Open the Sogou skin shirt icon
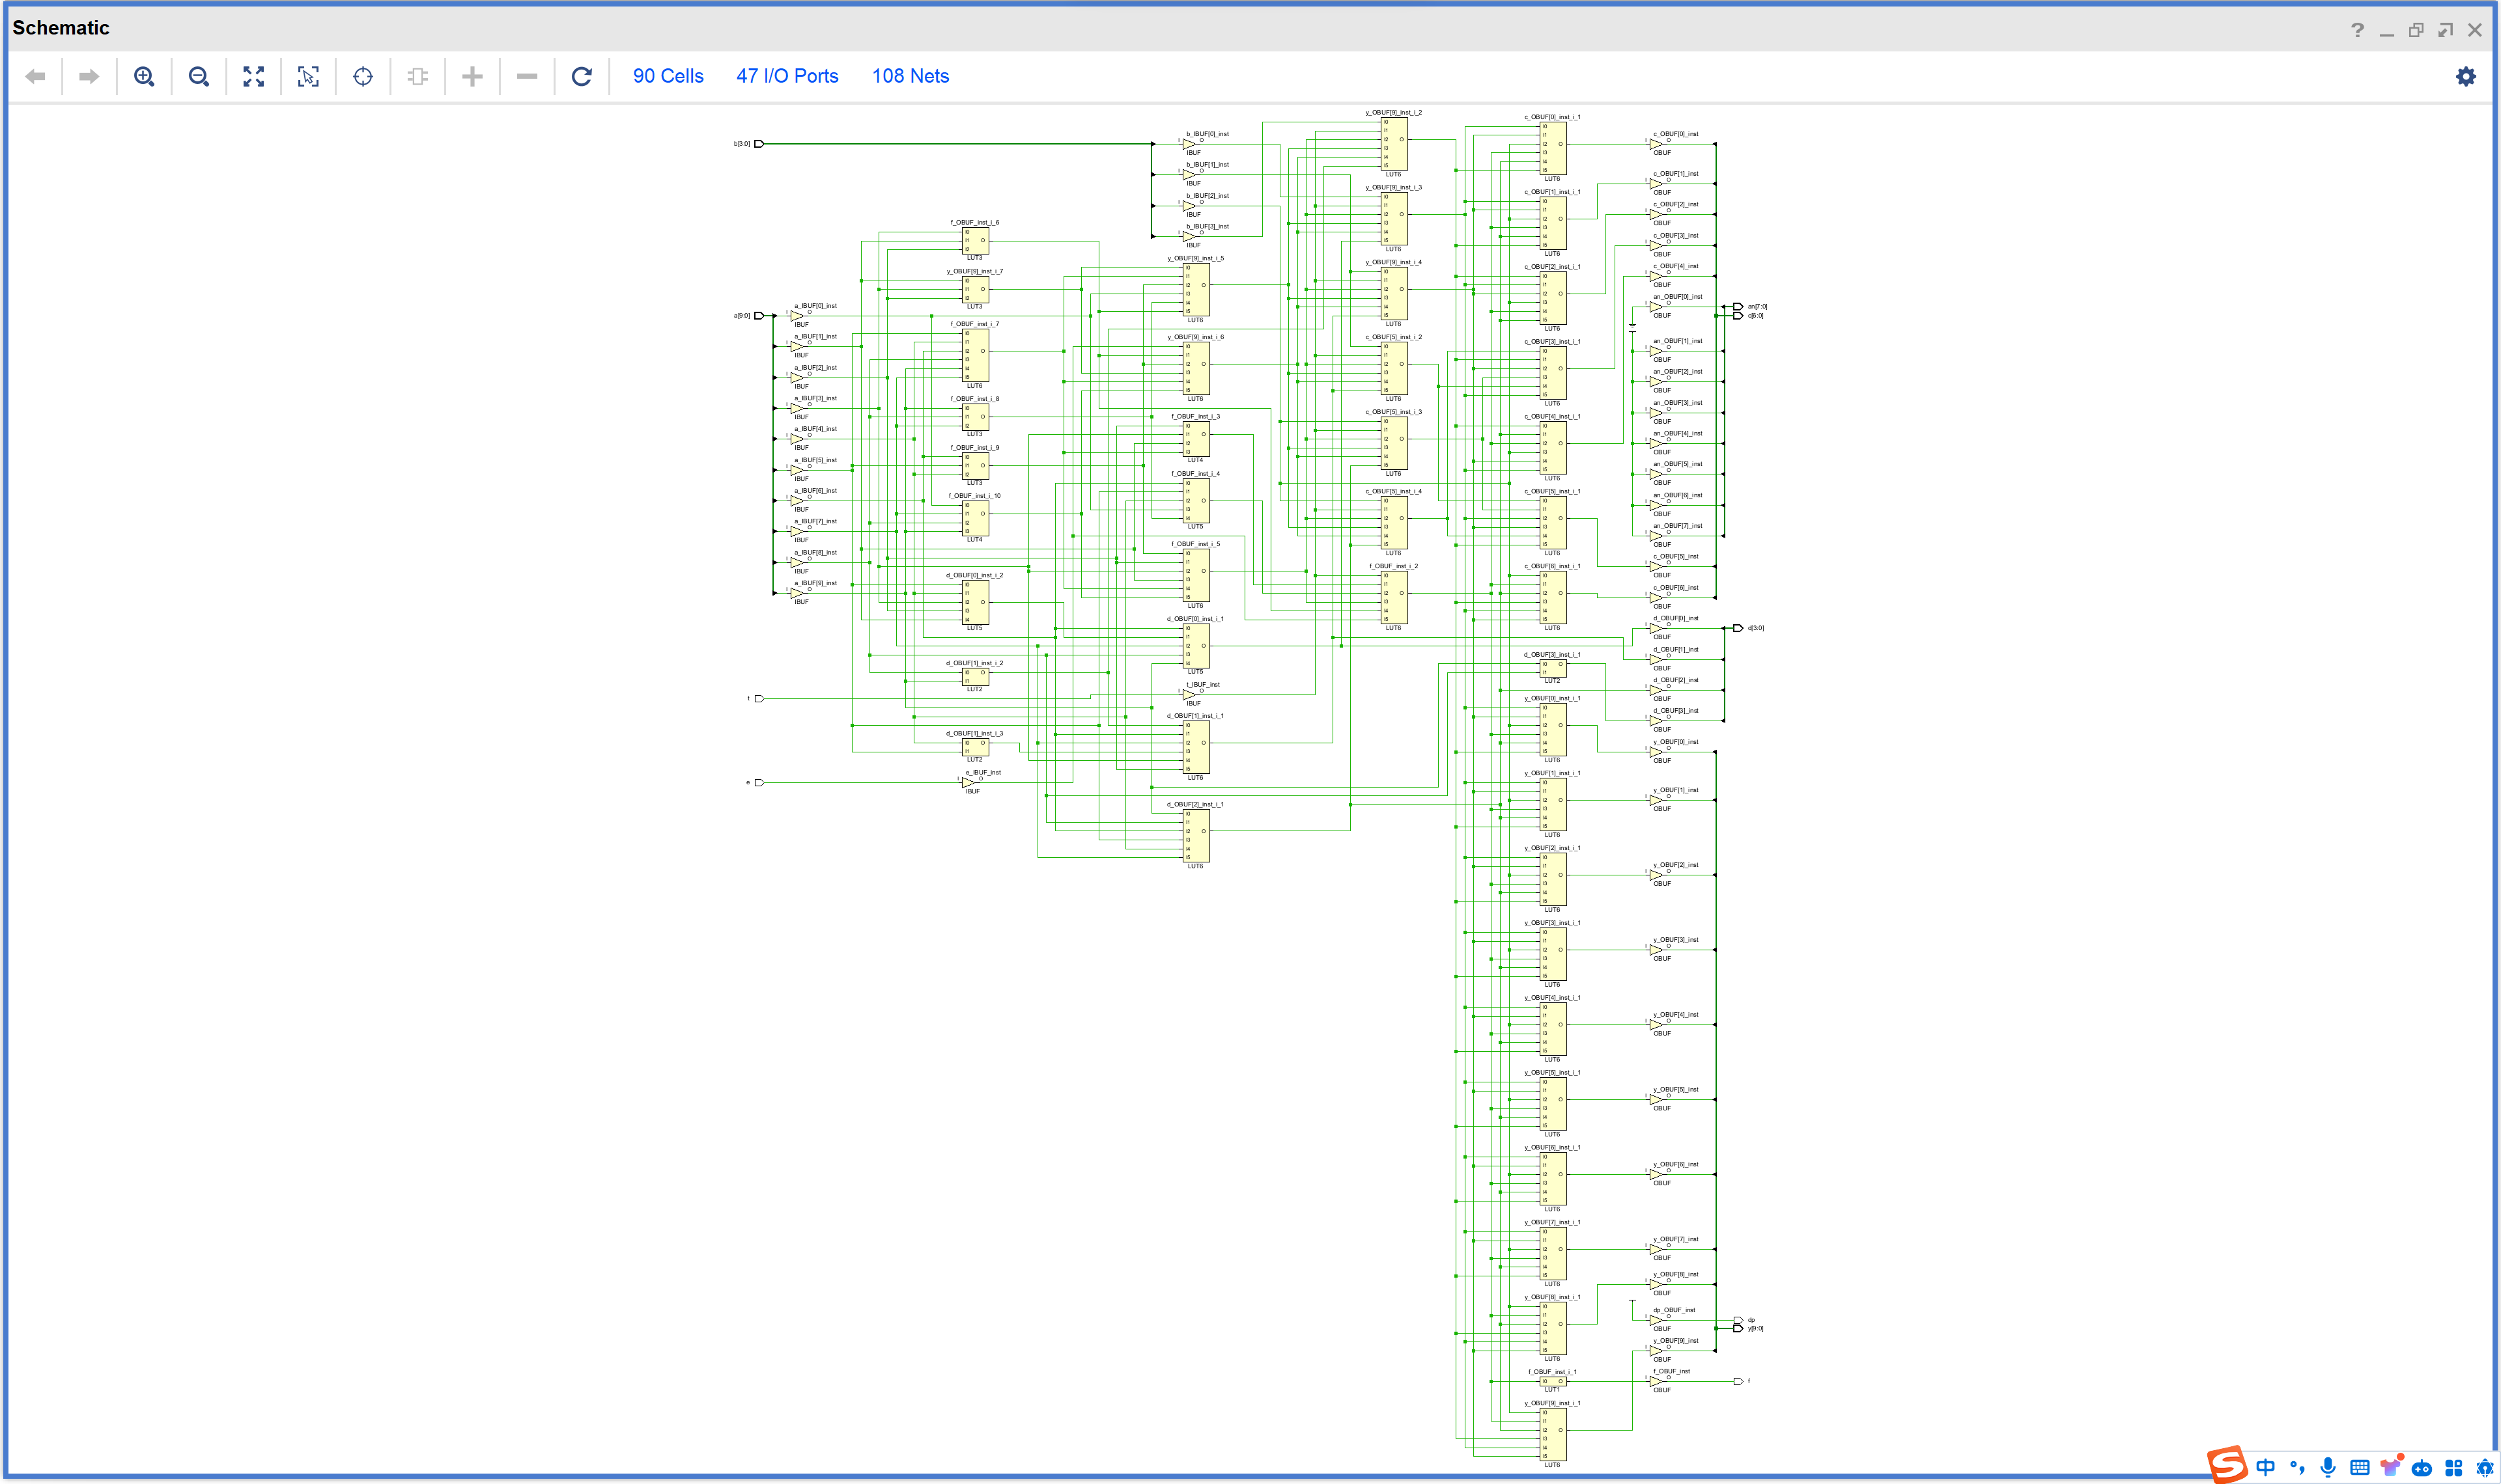 click(x=2391, y=1467)
